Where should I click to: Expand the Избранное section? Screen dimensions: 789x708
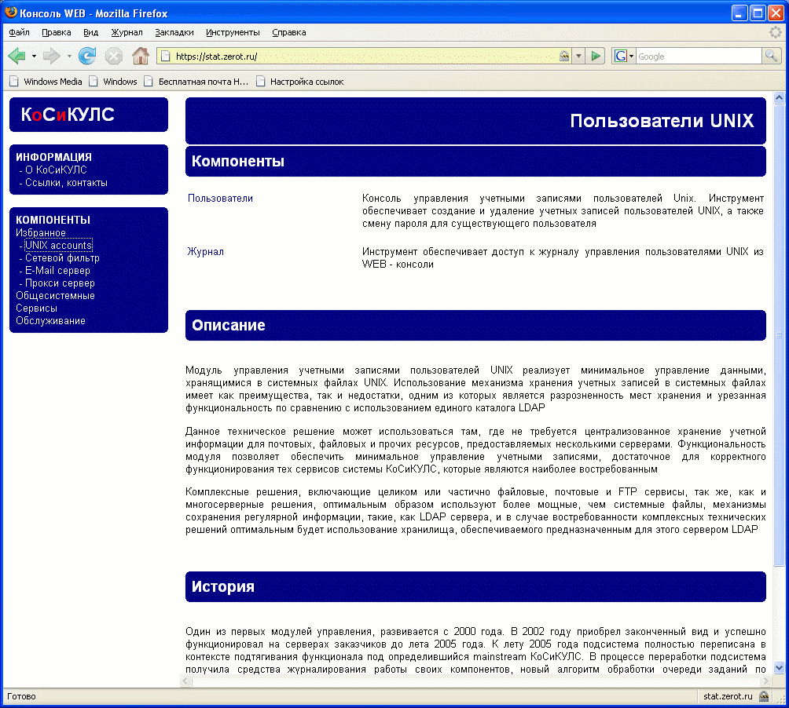pos(41,232)
